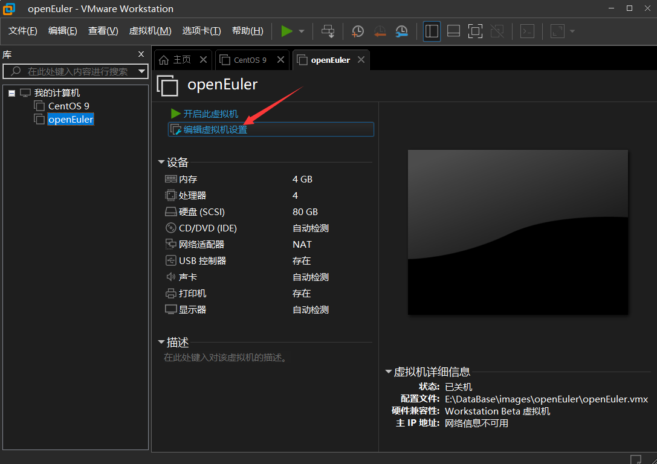The image size is (657, 464).
Task: Click the 已关机 status value
Action: point(458,387)
